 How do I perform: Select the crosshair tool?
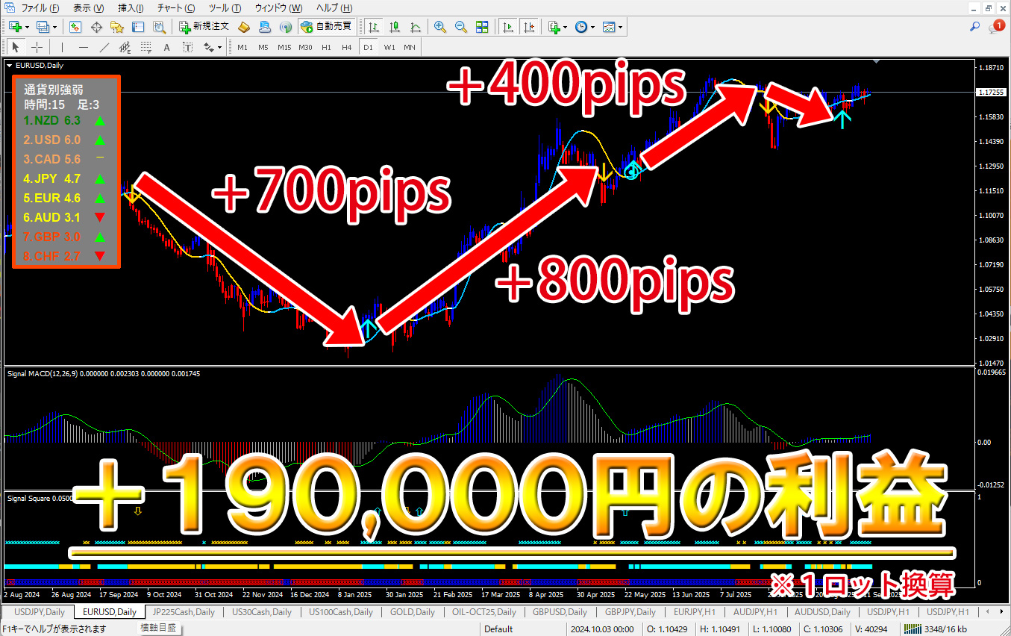pos(37,47)
